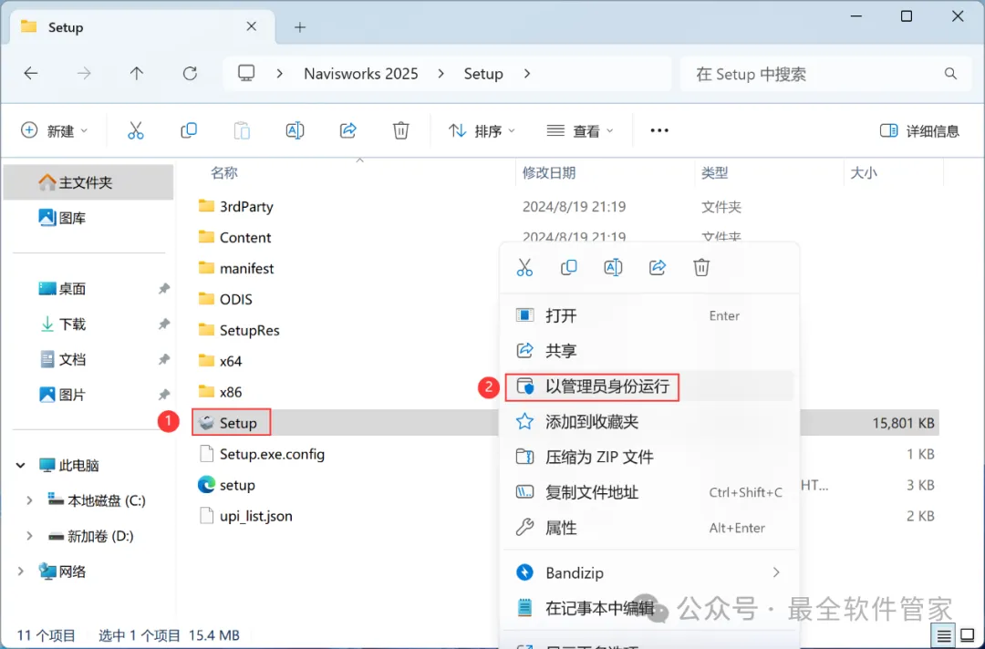Viewport: 985px width, 649px height.
Task: Open the 新建 dropdown
Action: 54,130
